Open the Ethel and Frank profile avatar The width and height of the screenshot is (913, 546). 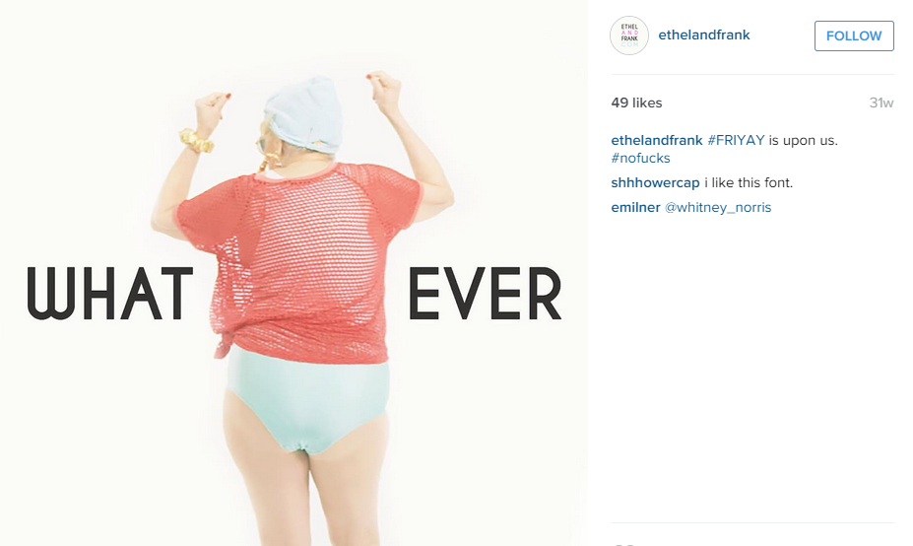click(628, 35)
